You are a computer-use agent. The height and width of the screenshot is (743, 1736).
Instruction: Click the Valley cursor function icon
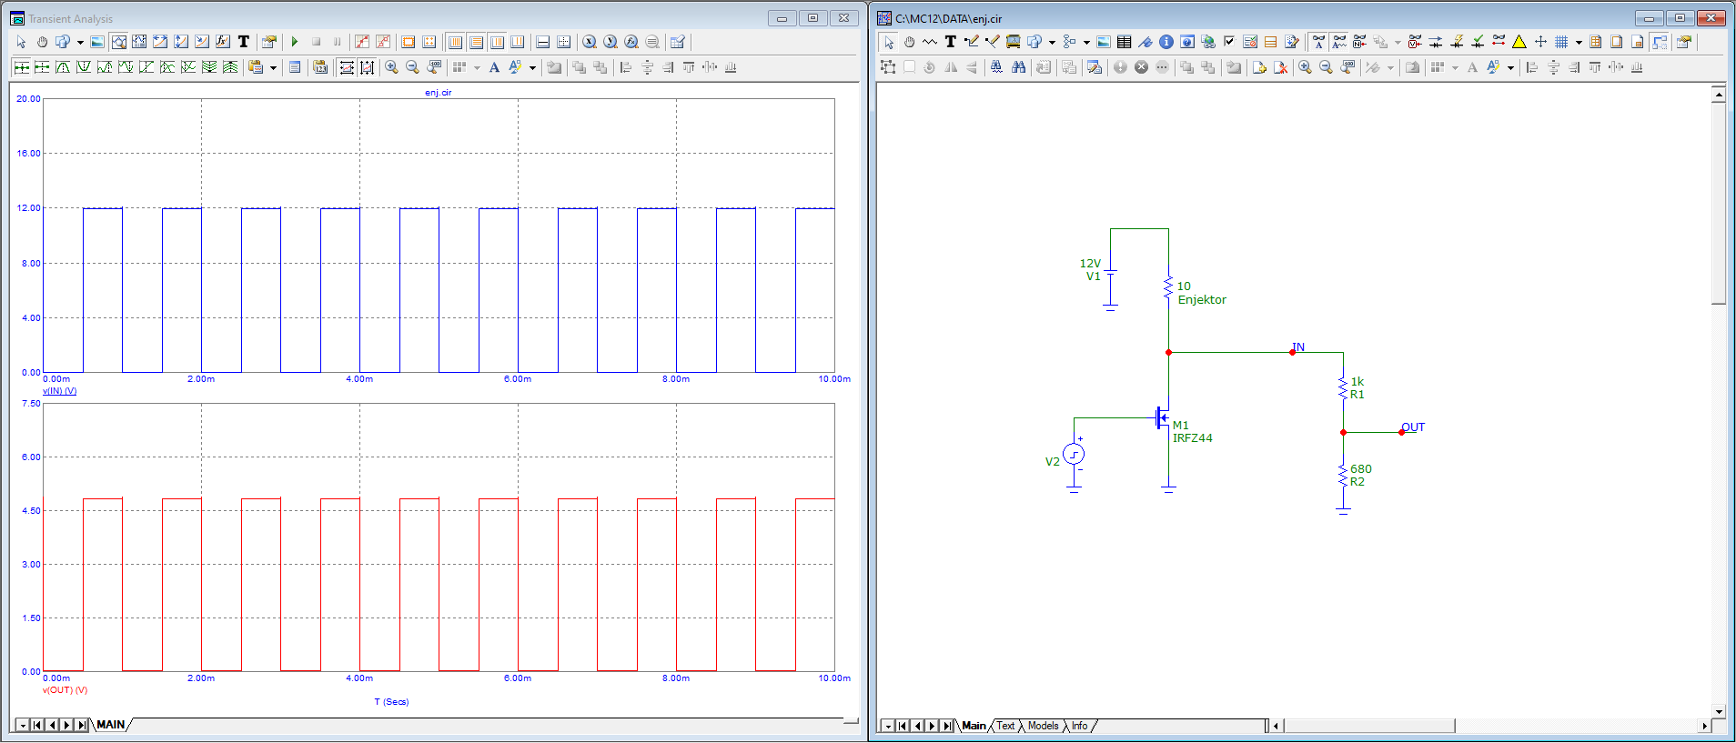[x=84, y=67]
